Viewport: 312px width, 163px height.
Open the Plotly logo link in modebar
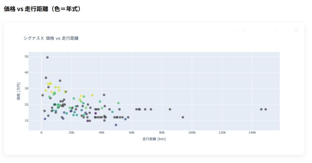(x=296, y=30)
